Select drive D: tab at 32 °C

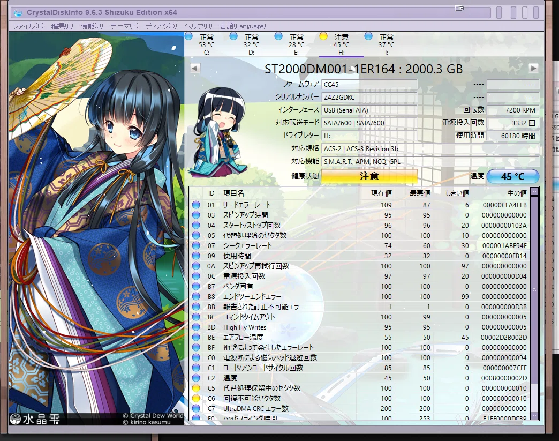point(252,44)
